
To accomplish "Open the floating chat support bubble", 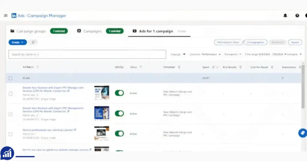I will 303,133.
